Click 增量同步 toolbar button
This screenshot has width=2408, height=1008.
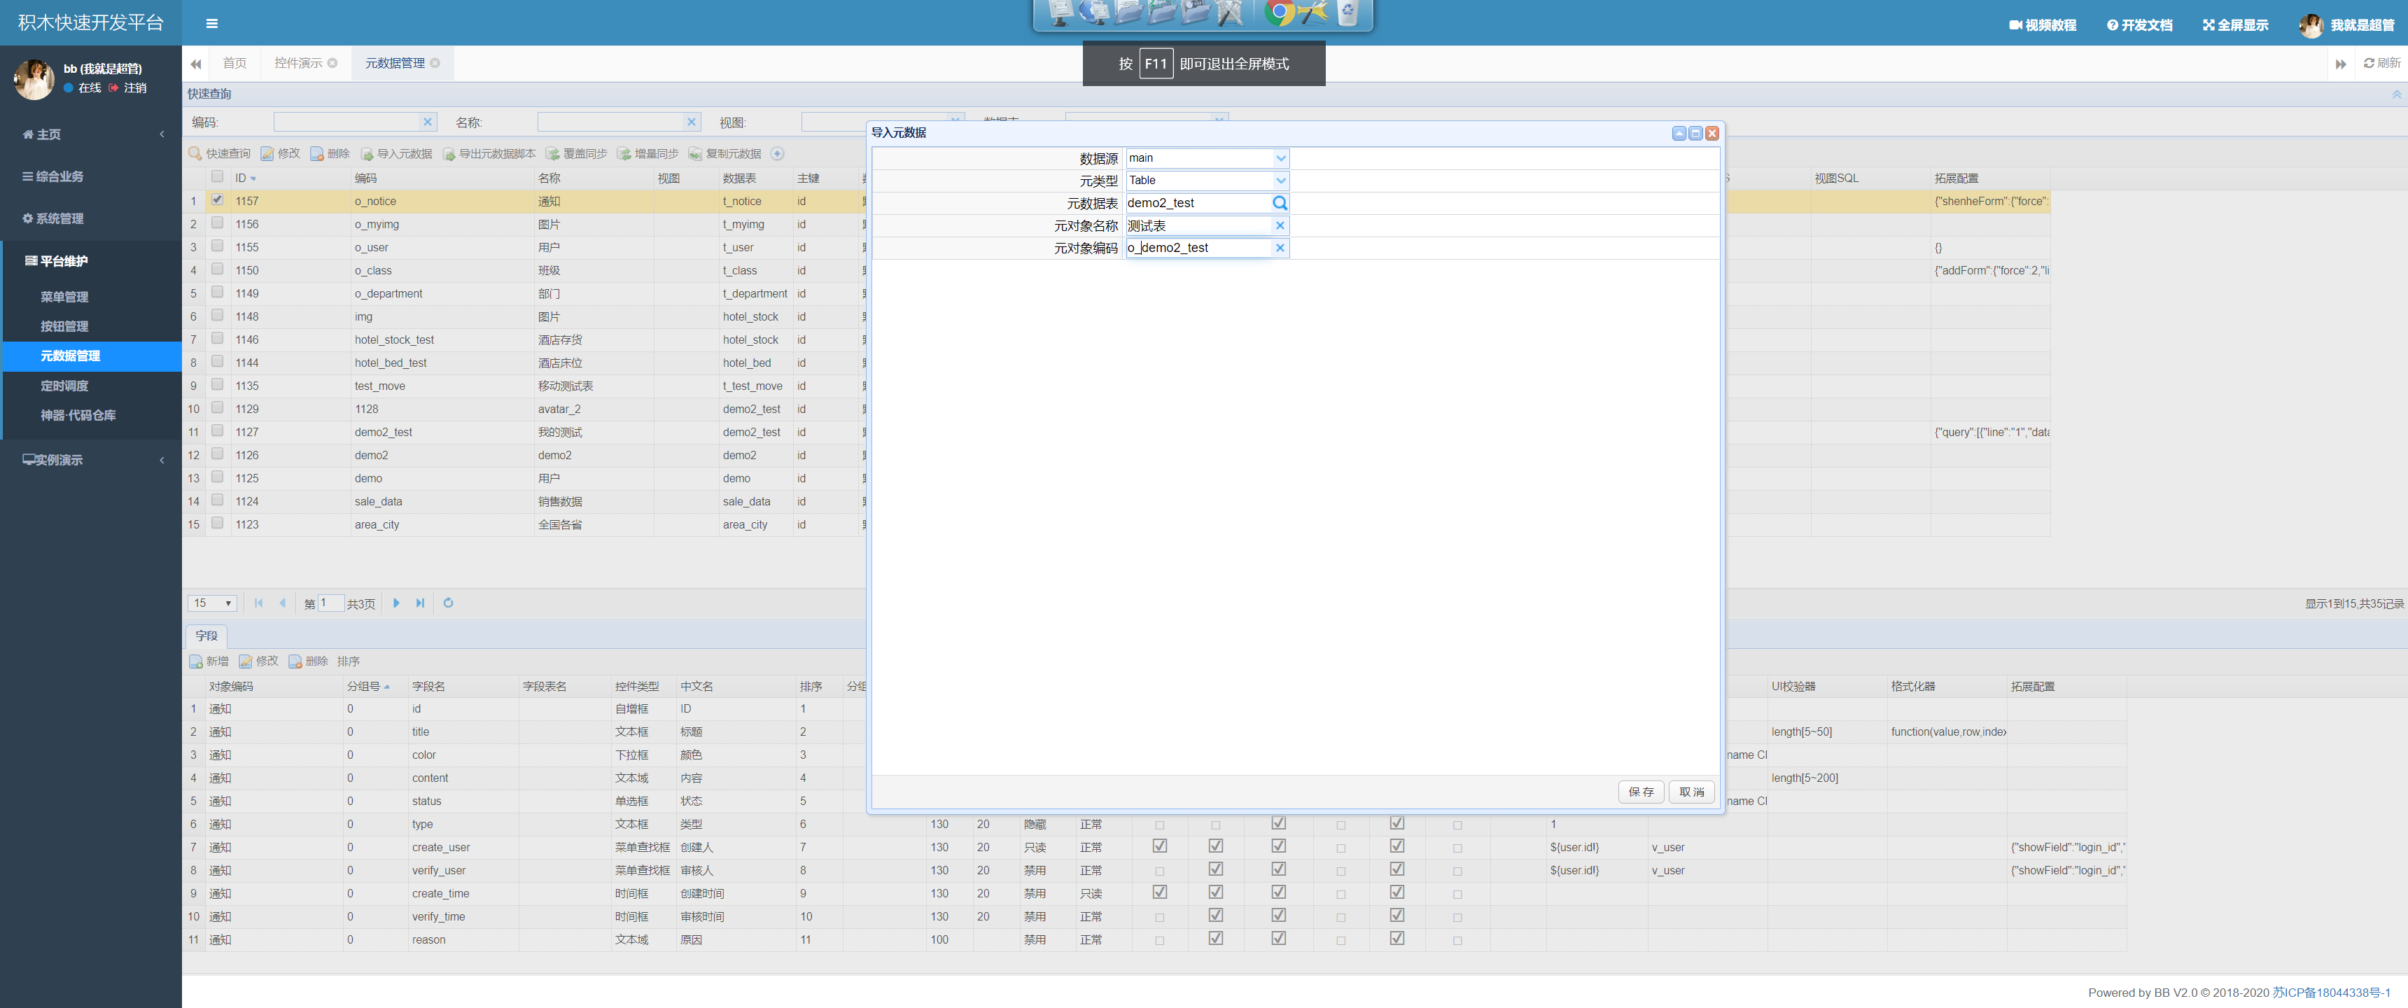point(647,153)
